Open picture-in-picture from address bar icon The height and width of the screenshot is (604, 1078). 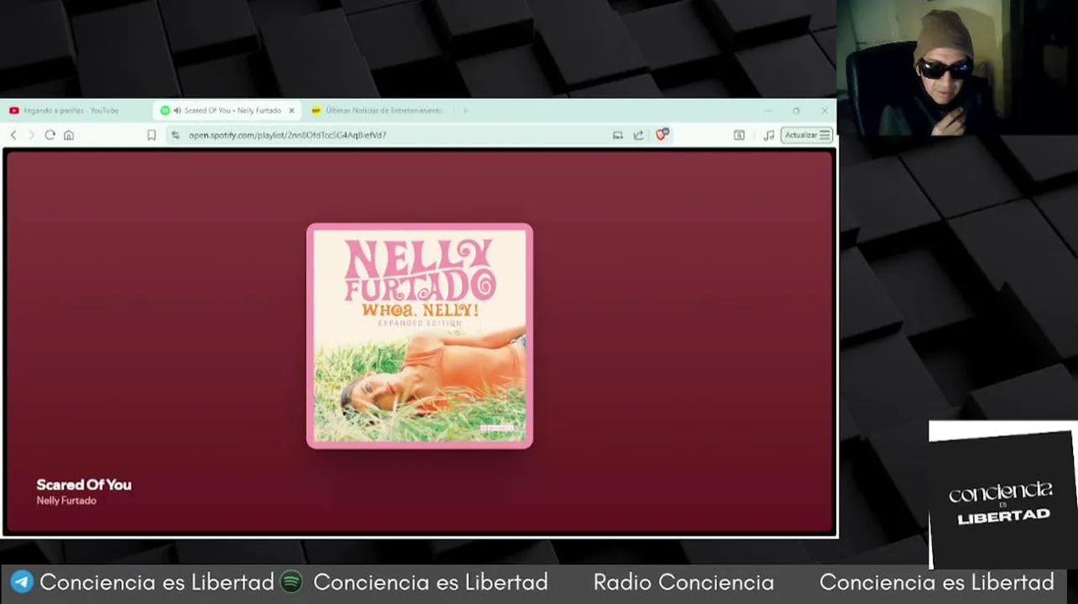(618, 135)
